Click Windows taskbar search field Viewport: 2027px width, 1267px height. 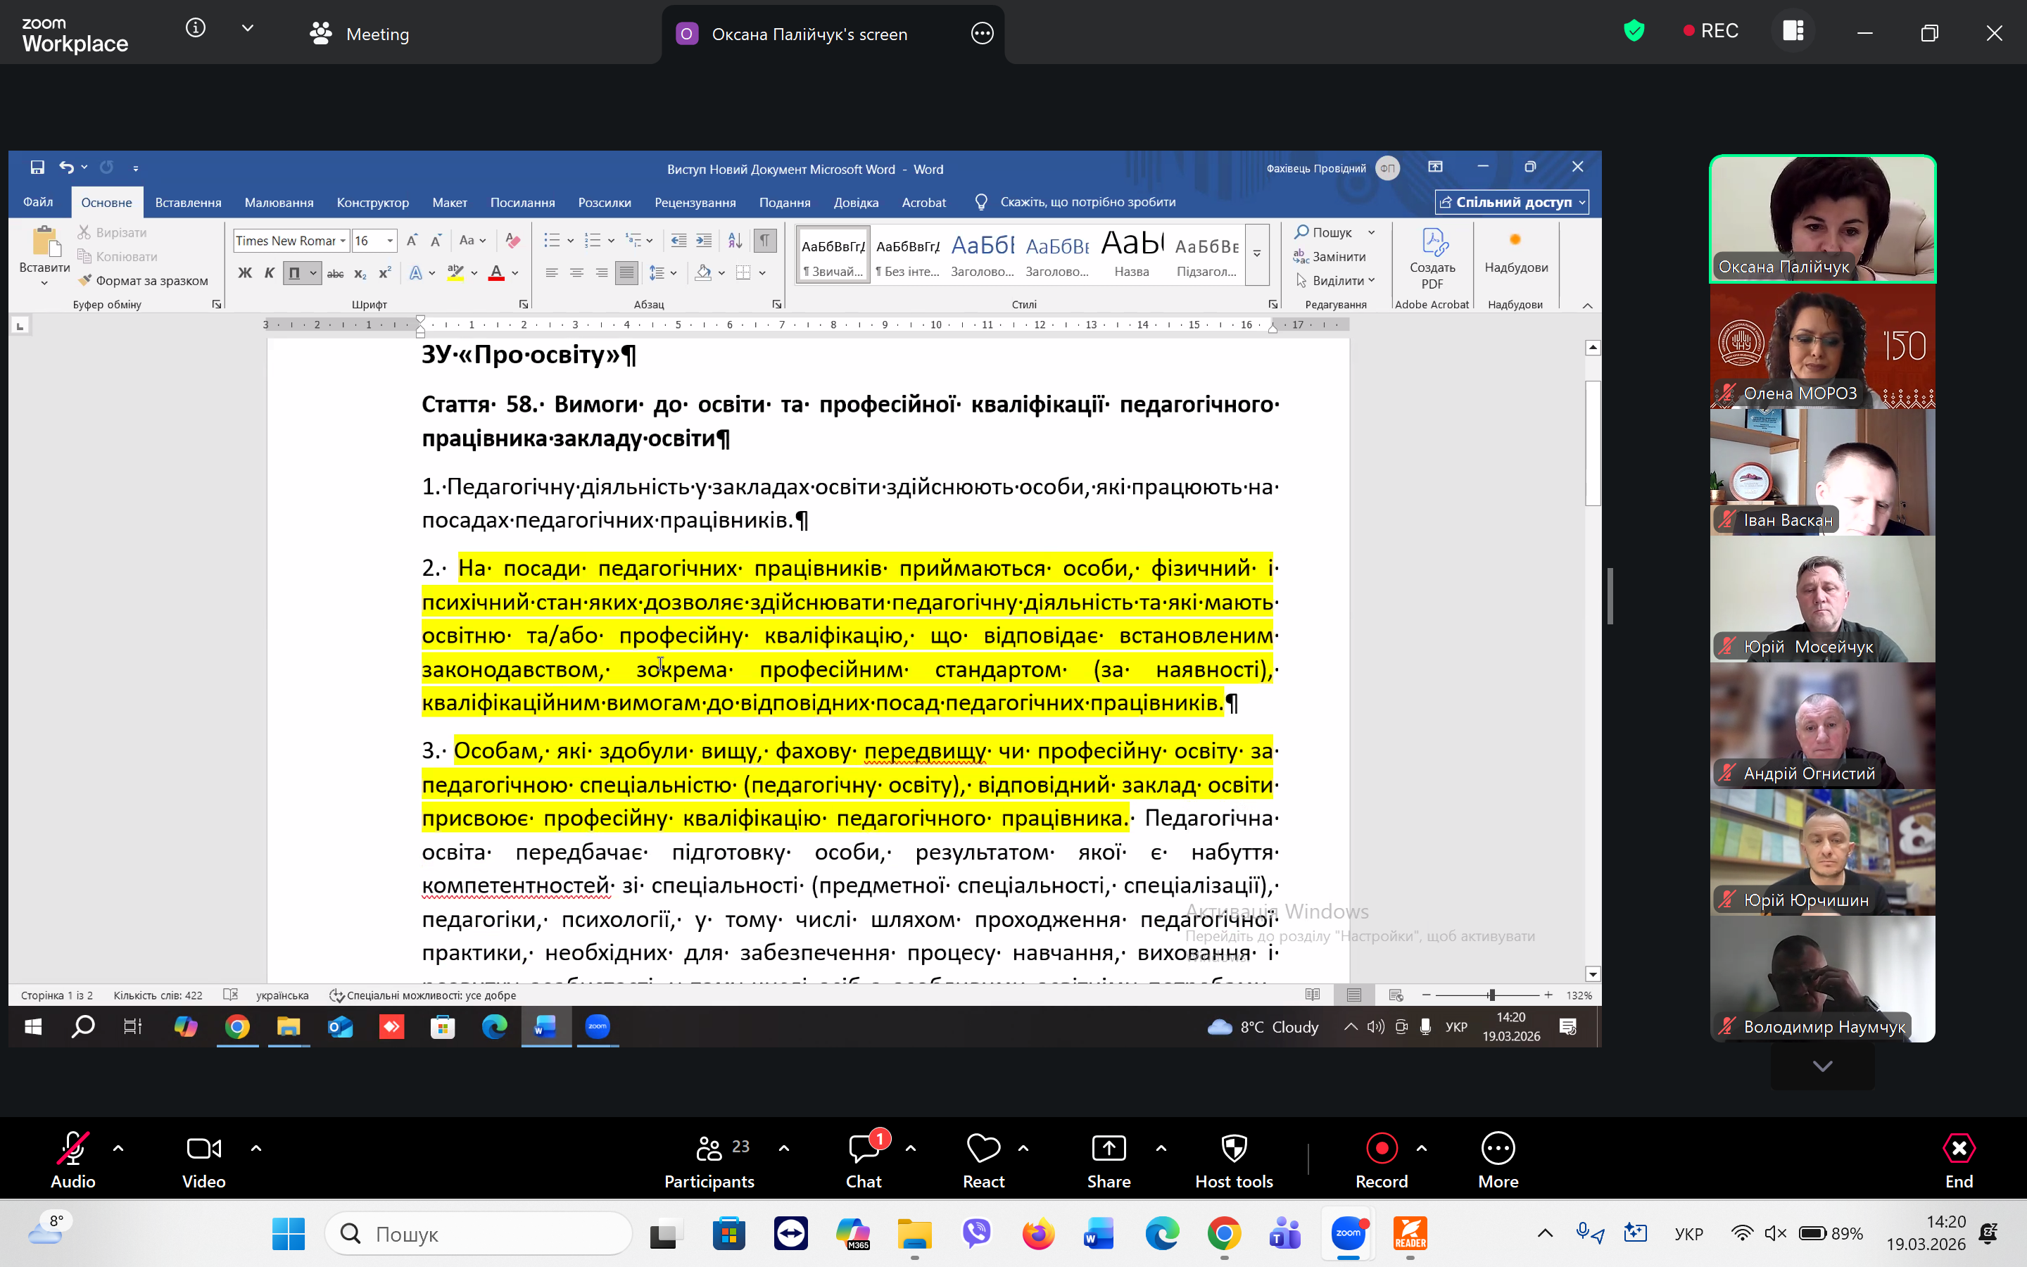click(479, 1233)
